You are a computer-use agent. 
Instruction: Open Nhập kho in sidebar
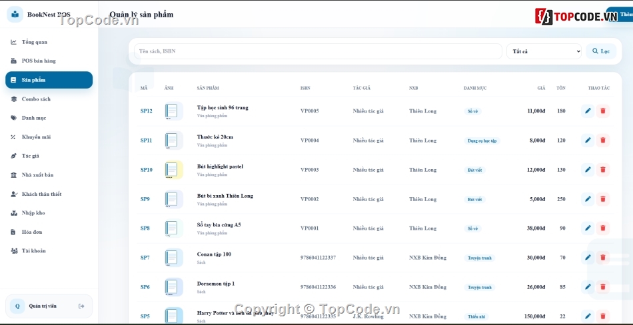(49, 212)
